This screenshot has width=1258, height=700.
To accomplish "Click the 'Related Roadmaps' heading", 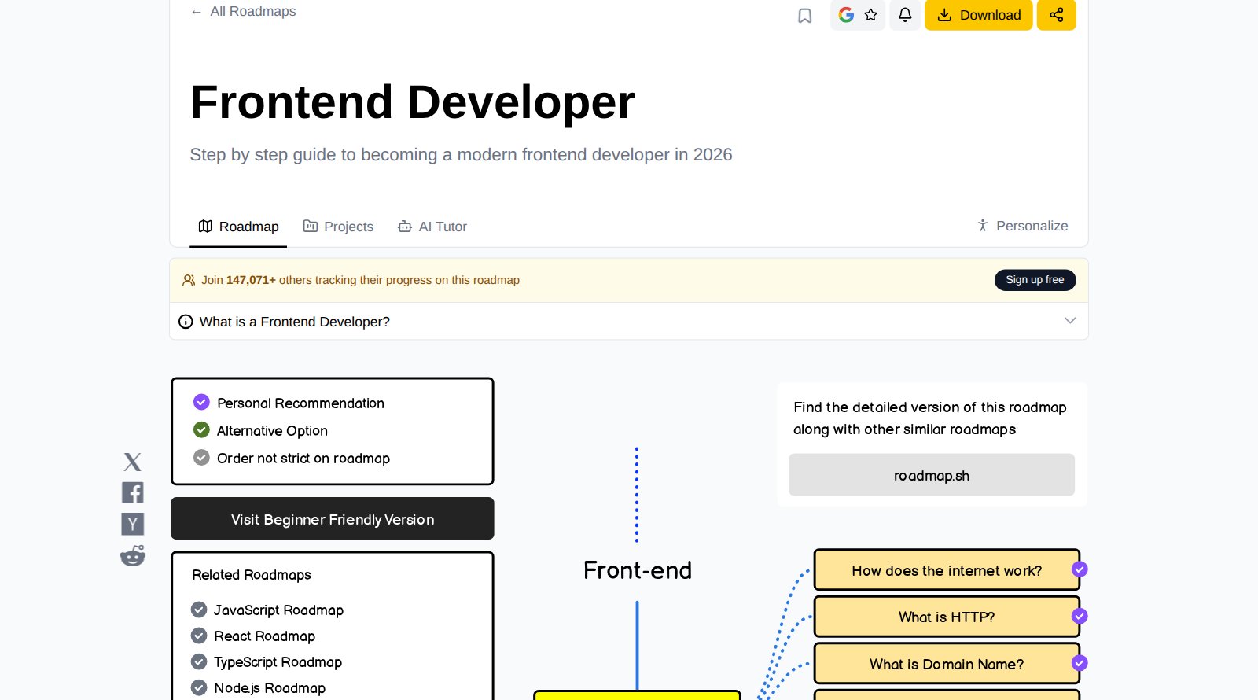I will (x=252, y=575).
